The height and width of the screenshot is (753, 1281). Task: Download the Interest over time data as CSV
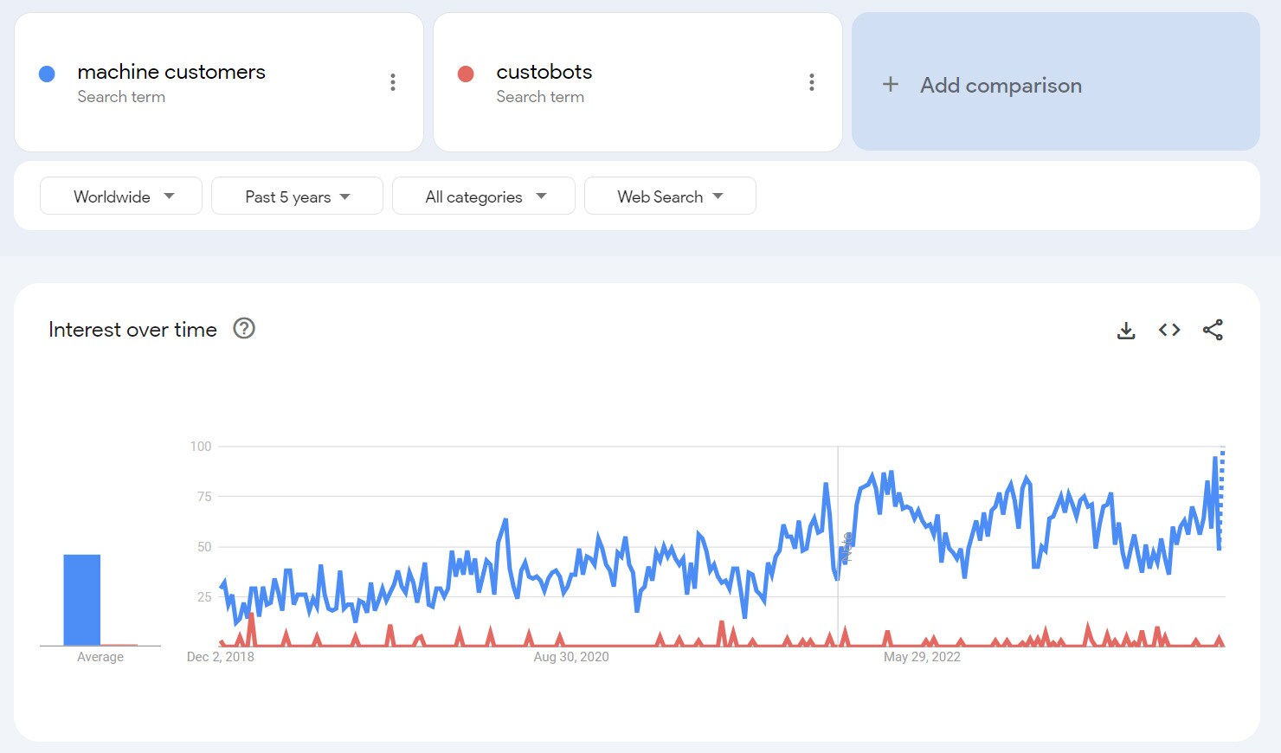(1126, 330)
